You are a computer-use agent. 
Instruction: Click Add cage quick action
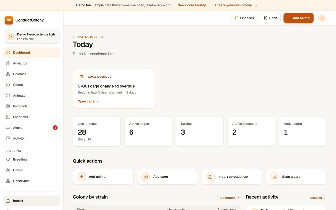(x=167, y=177)
